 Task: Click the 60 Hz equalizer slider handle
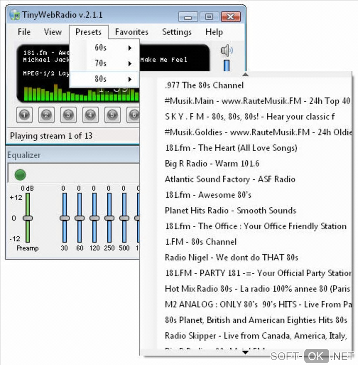pyautogui.click(x=79, y=218)
